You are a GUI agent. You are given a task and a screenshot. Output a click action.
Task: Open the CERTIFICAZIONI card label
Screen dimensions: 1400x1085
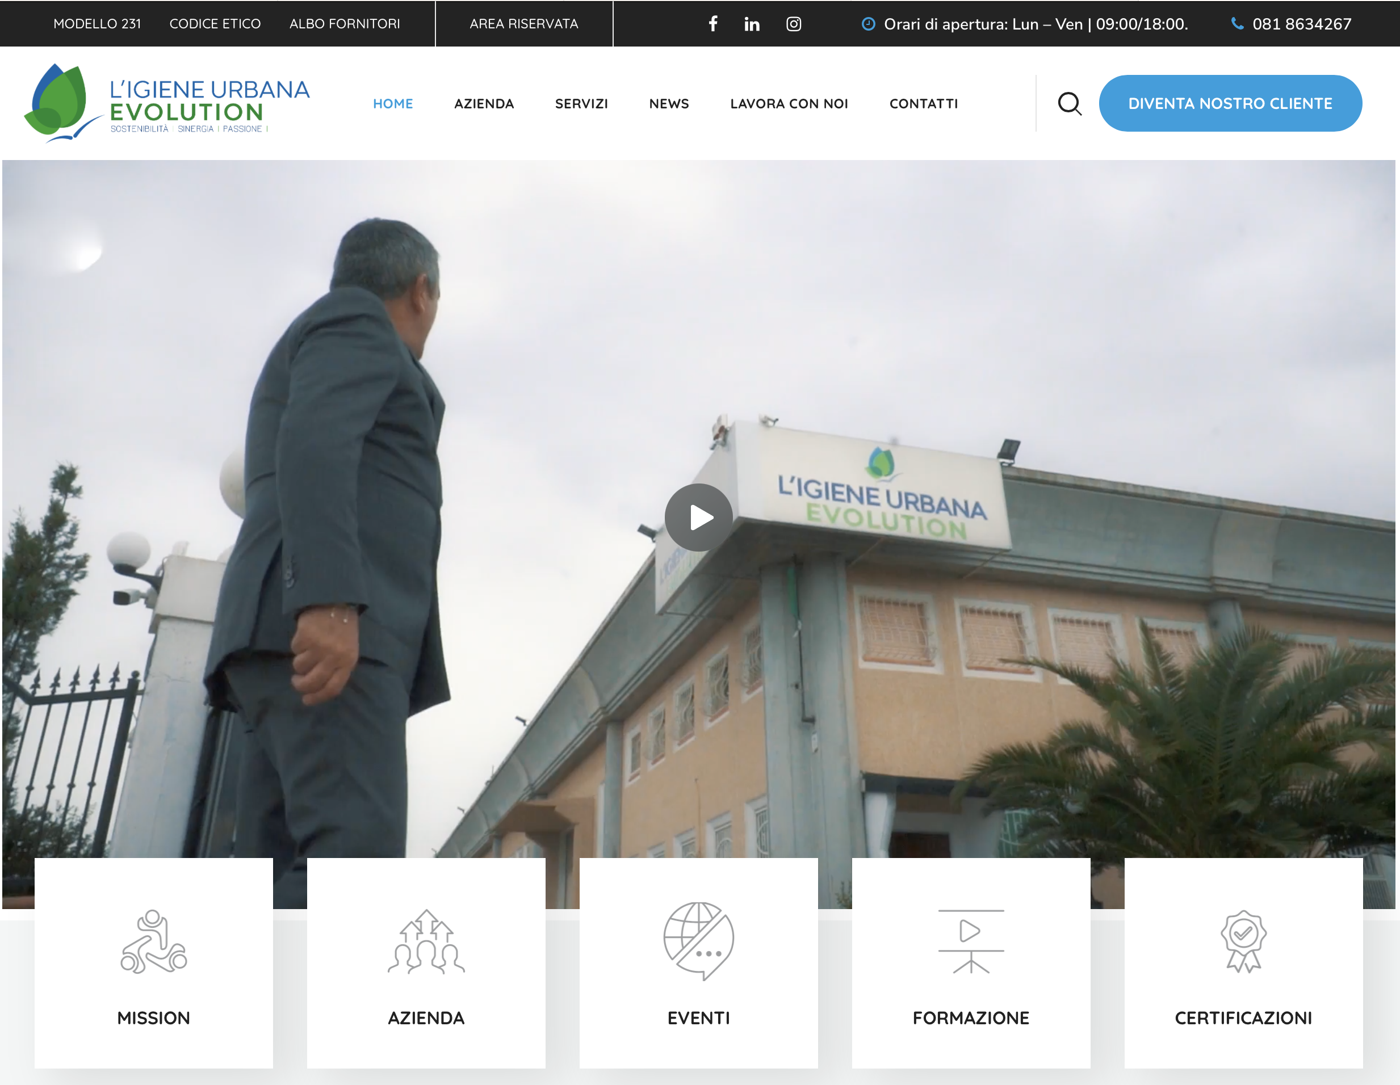[x=1243, y=1017]
